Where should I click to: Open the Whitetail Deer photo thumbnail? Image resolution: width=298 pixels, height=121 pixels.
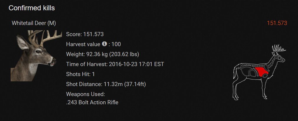point(33,56)
